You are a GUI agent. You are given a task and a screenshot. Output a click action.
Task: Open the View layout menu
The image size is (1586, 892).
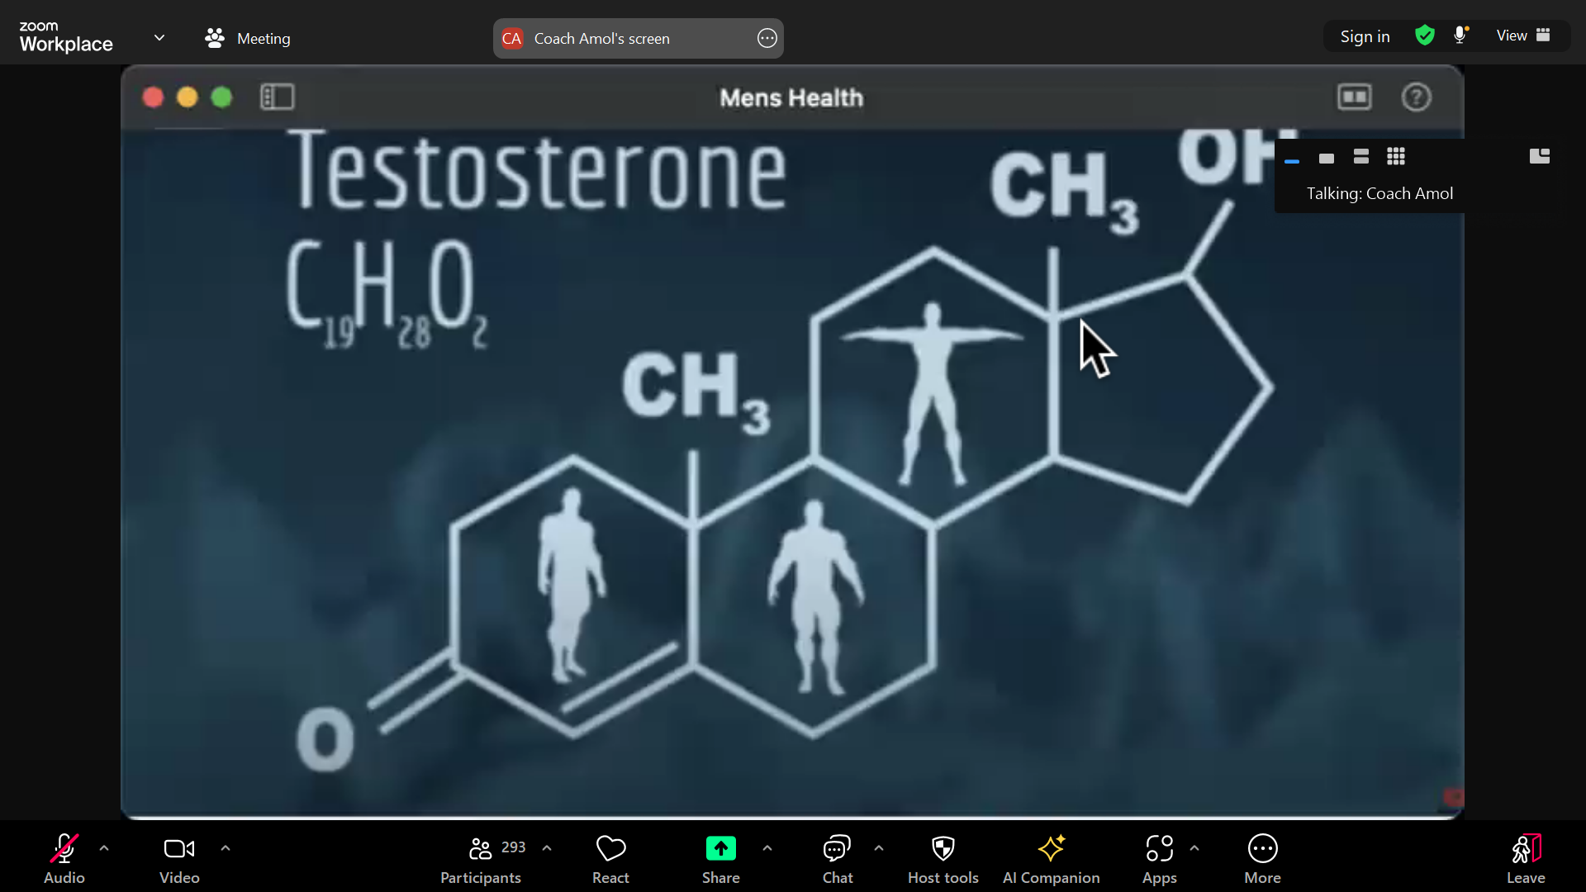click(1522, 36)
